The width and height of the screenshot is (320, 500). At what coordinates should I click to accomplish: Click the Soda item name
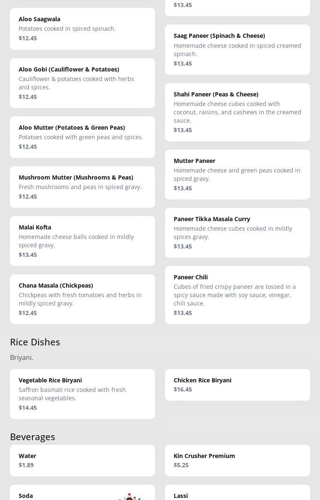[x=26, y=495]
